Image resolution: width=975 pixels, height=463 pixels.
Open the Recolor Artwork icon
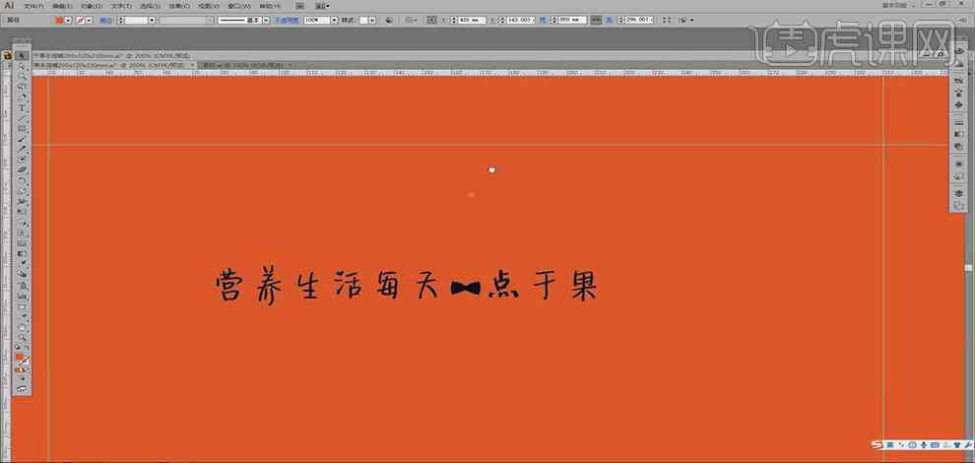pos(389,20)
